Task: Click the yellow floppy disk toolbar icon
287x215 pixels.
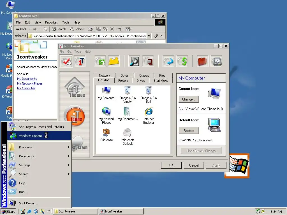Action: [114, 61]
